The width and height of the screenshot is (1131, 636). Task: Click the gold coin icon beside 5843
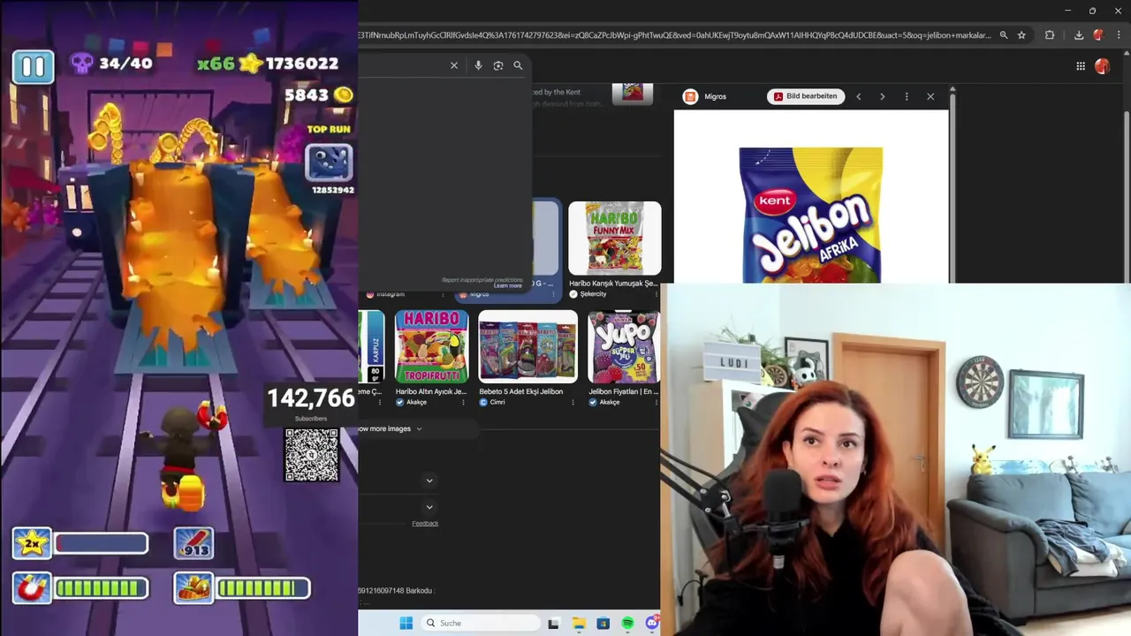(x=343, y=95)
